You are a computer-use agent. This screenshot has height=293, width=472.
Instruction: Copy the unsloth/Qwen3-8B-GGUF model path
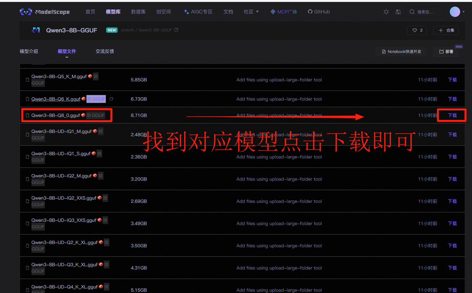point(176,30)
